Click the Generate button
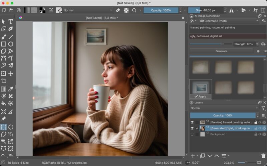The width and height of the screenshot is (267, 166). [221, 51]
